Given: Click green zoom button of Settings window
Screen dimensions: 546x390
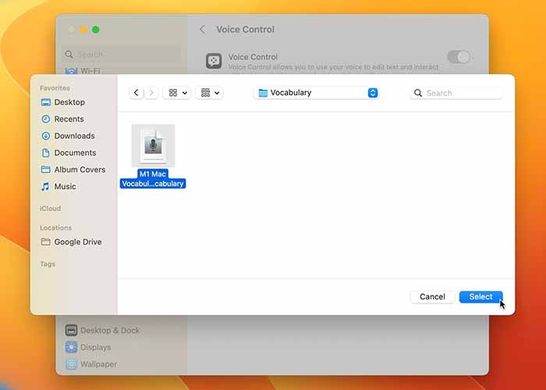Looking at the screenshot, I should click(x=95, y=30).
